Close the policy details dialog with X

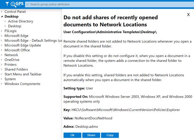click(x=188, y=15)
